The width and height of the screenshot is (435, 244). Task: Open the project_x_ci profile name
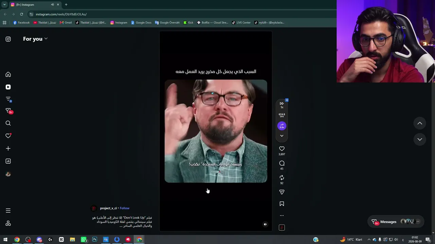pos(108,208)
